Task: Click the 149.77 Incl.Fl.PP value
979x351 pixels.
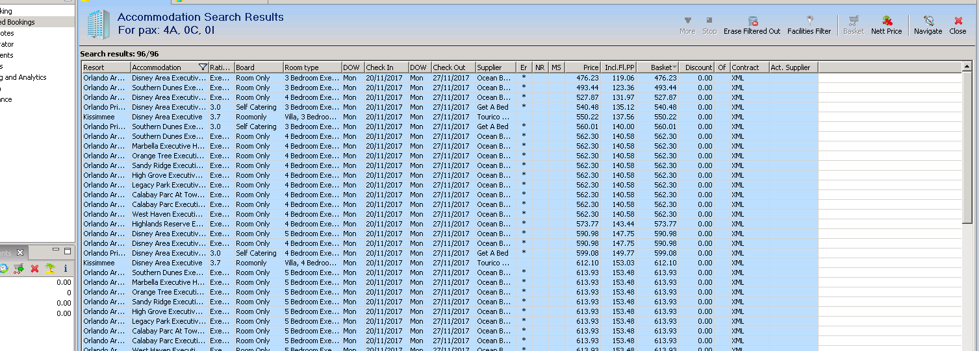Action: tap(623, 253)
